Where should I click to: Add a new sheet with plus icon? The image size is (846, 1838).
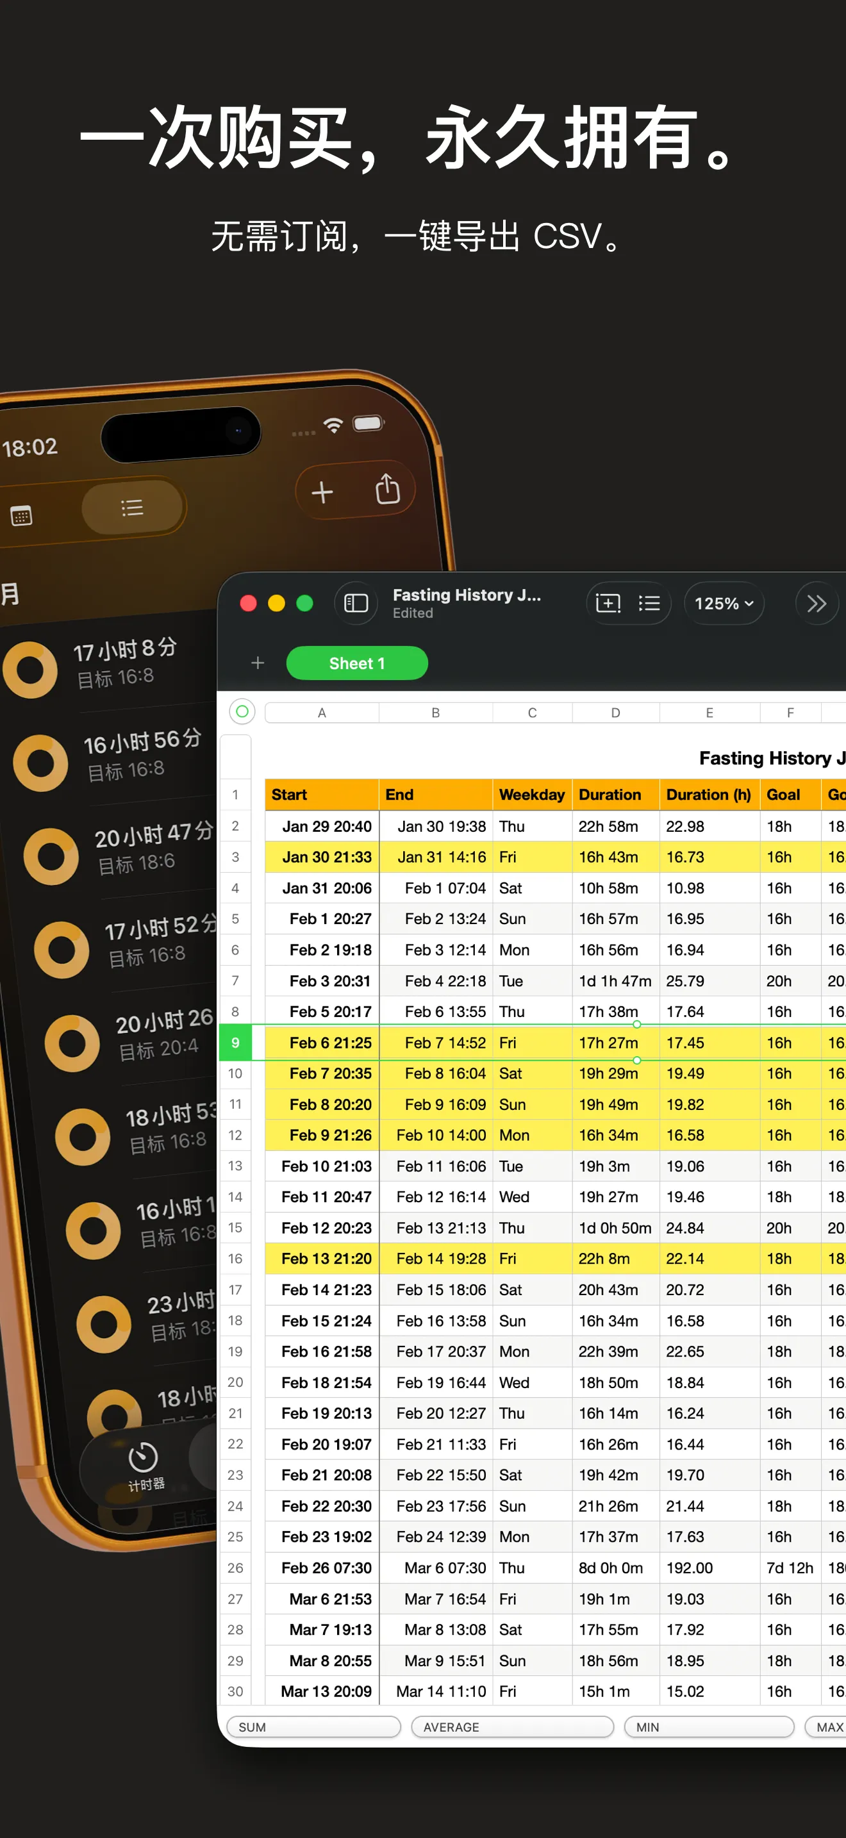tap(258, 663)
